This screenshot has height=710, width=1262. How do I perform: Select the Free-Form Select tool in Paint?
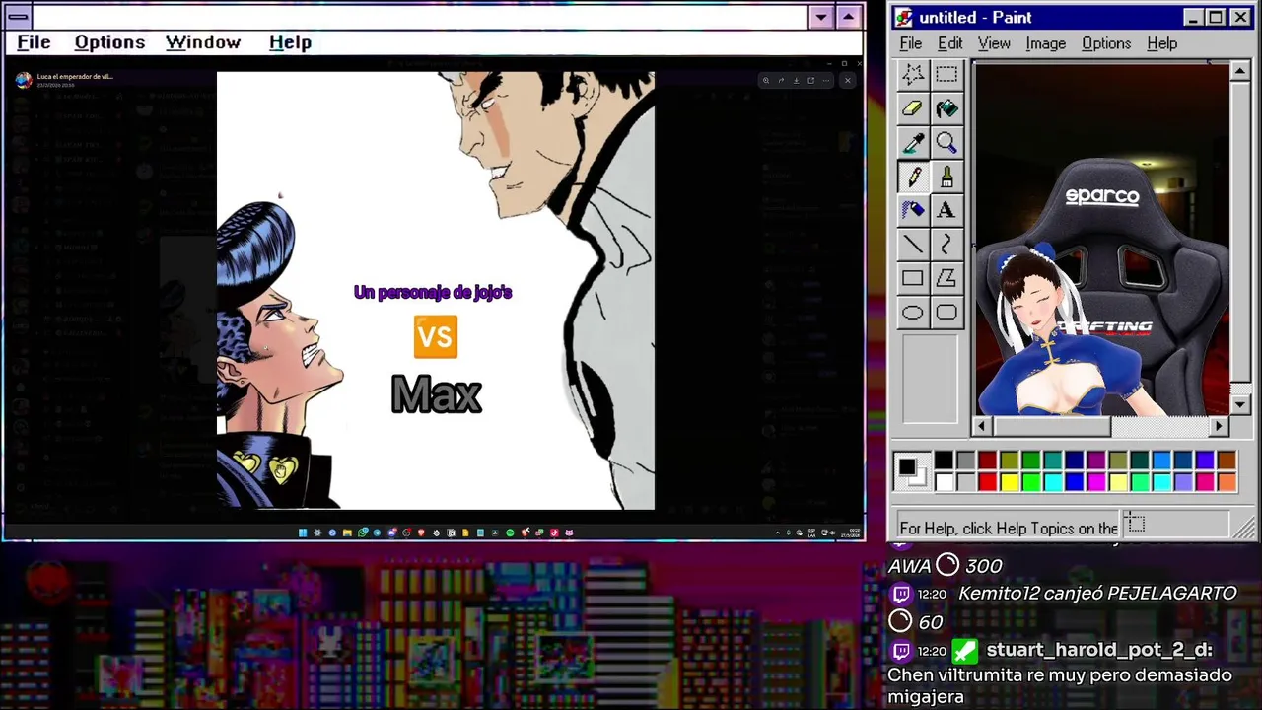913,75
